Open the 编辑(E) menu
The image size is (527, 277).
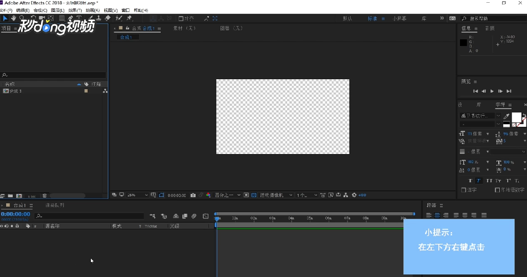click(x=23, y=11)
